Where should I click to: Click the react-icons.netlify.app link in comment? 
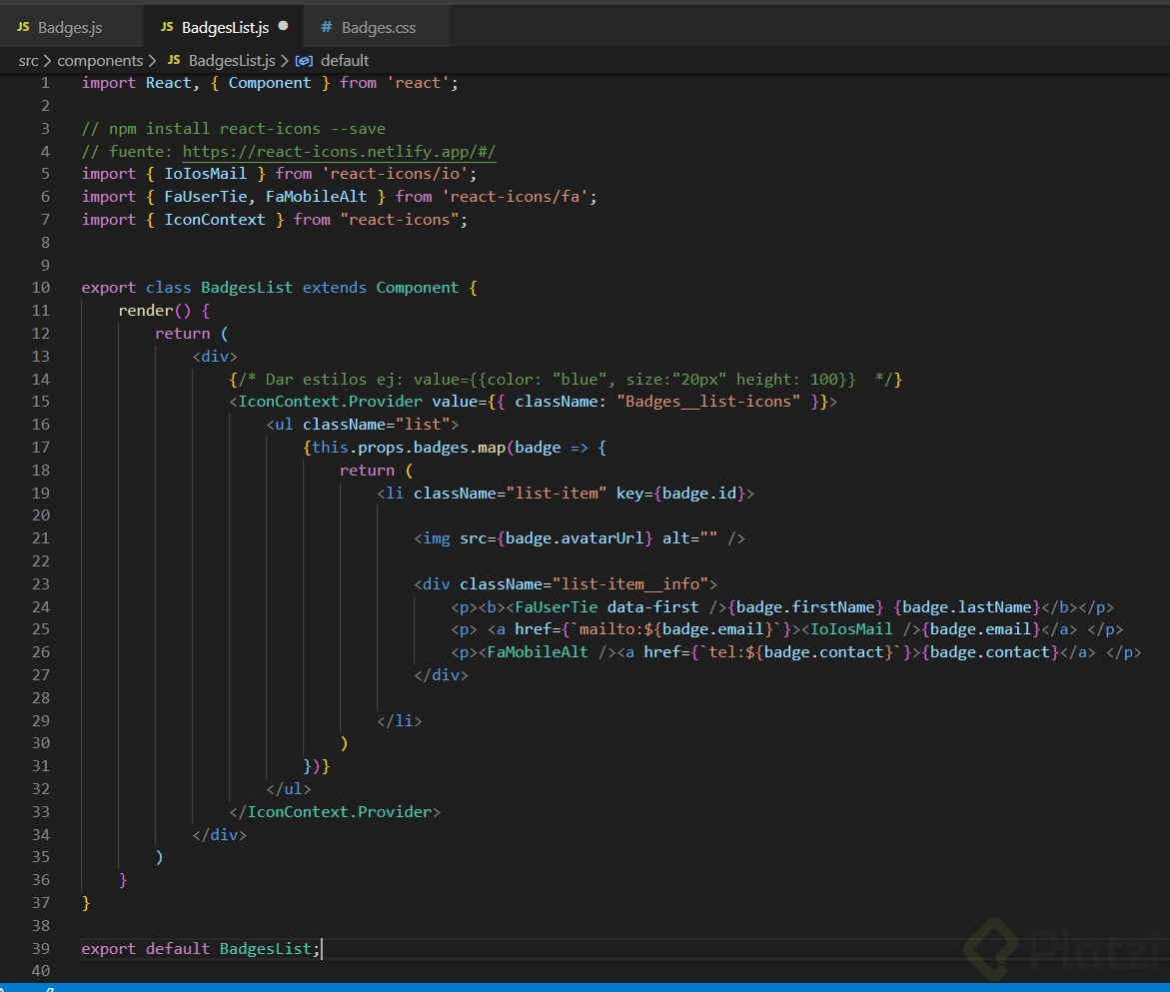tap(339, 152)
